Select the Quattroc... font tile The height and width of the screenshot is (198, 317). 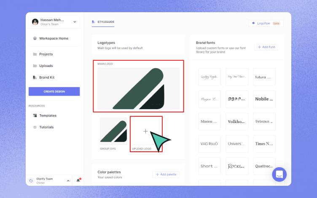[x=264, y=166]
